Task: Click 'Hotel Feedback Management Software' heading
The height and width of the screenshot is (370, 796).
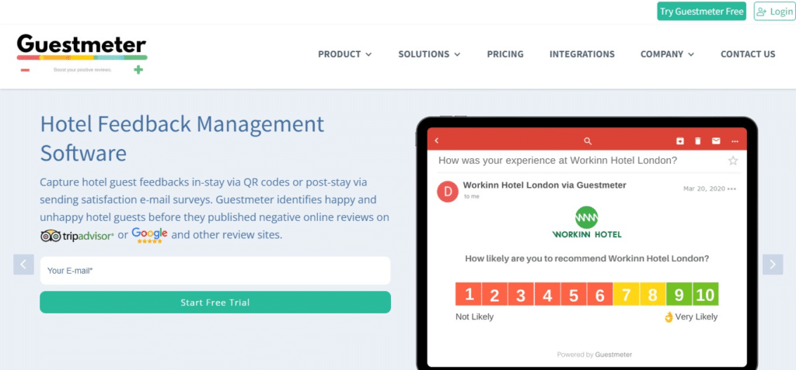Action: click(x=182, y=138)
